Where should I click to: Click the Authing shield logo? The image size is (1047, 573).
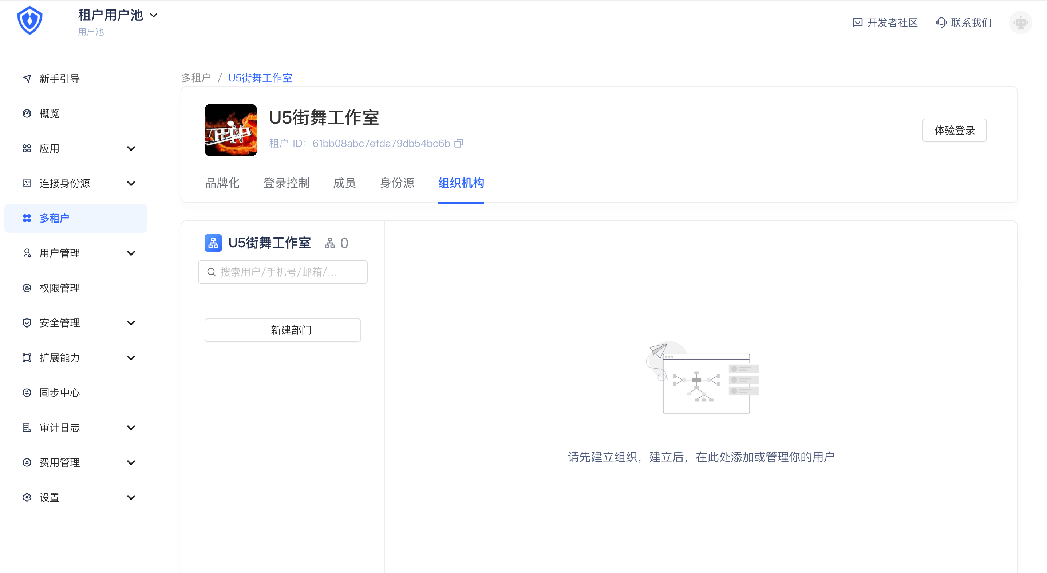30,21
